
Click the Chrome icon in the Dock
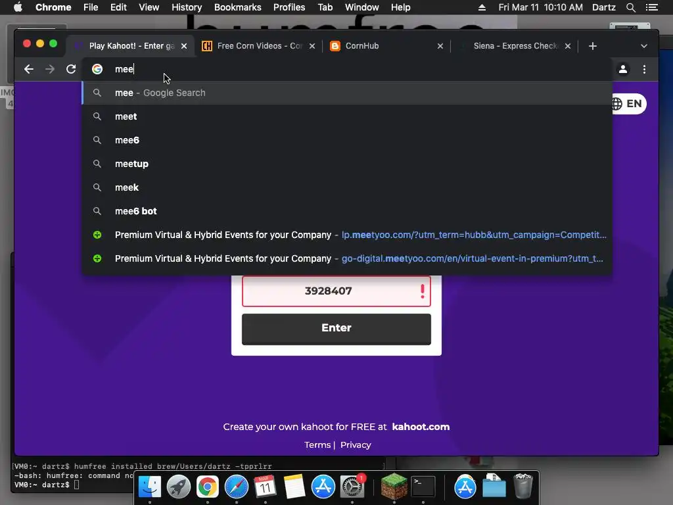pos(207,487)
